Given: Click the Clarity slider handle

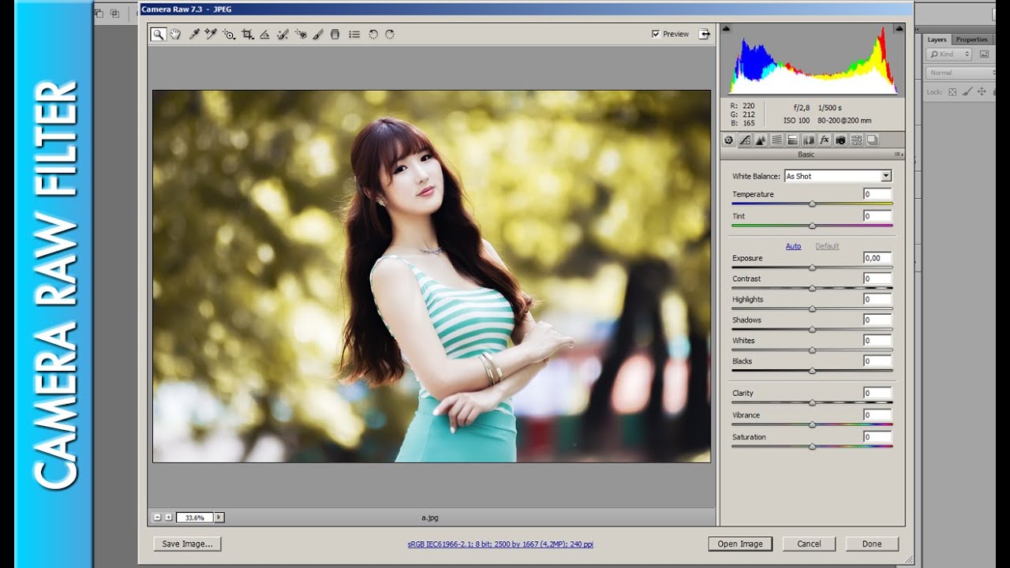Looking at the screenshot, I should point(812,403).
